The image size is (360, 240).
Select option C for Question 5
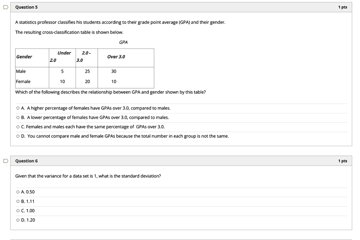(17, 127)
